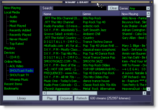The image size is (158, 110).
Task: Clear the search with Clear button
Action: click(x=113, y=8)
